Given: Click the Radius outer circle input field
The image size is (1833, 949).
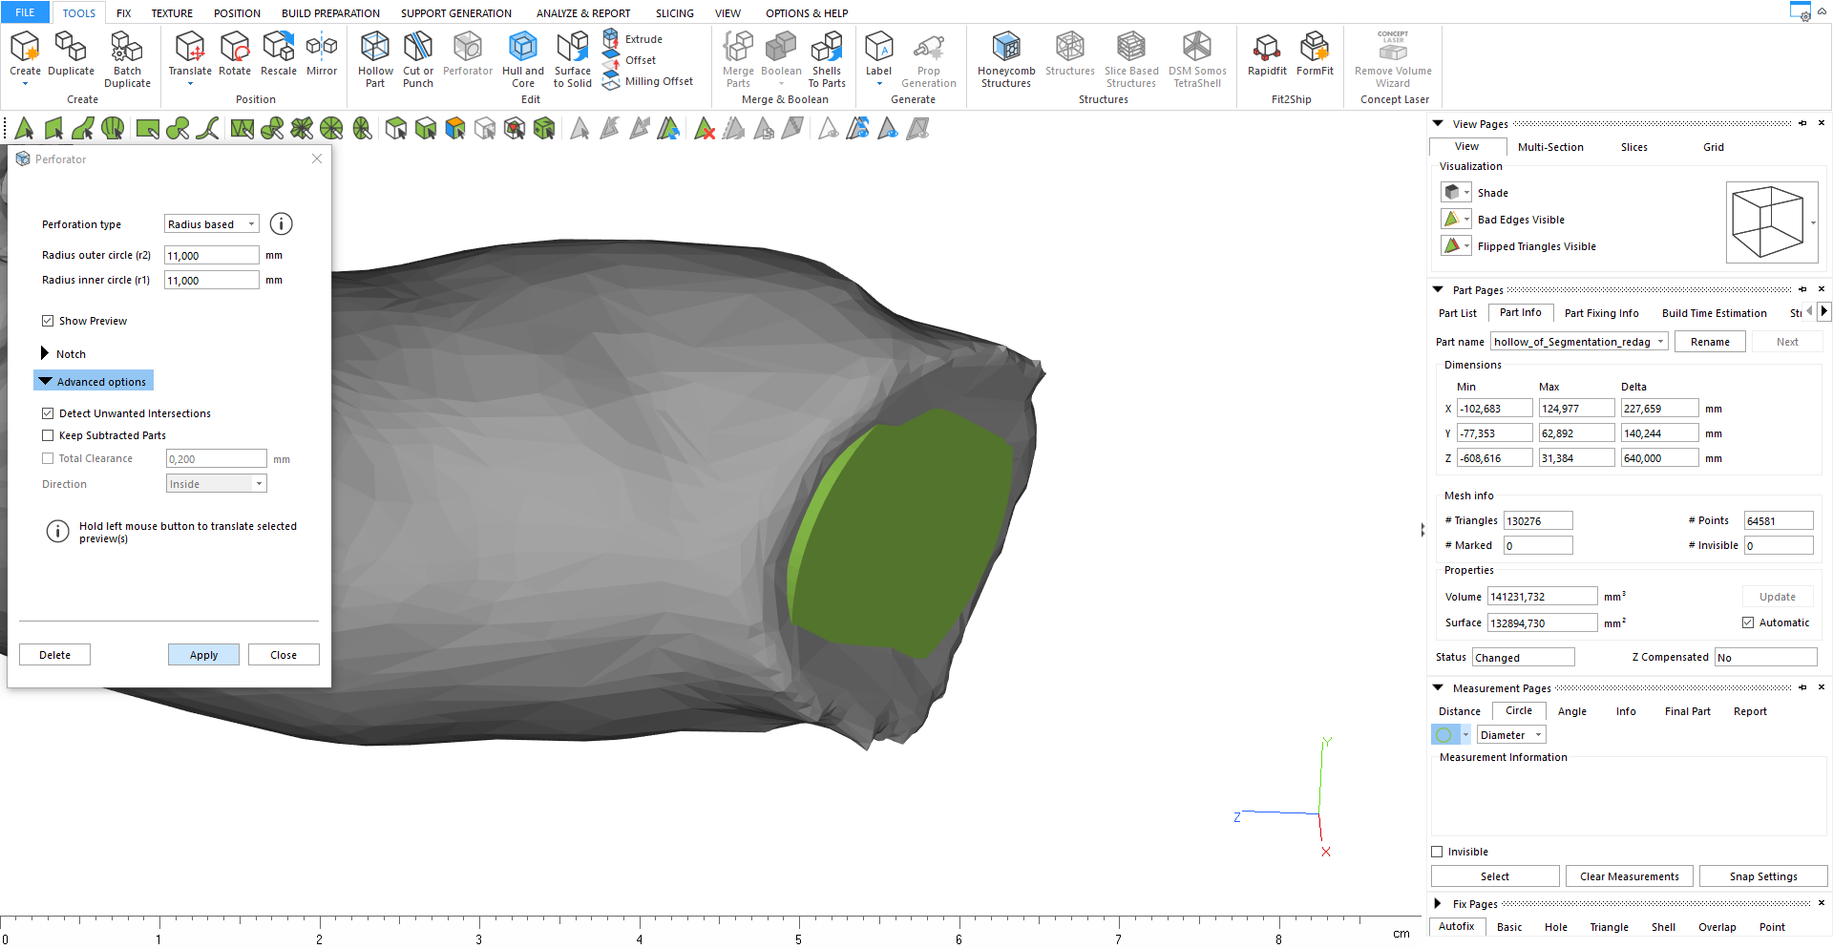Looking at the screenshot, I should pos(211,255).
